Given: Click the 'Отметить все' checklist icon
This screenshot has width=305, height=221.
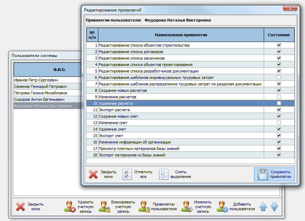Looking at the screenshot, I should pyautogui.click(x=127, y=174).
